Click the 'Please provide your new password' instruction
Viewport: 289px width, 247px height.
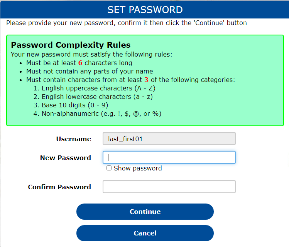tap(127, 23)
